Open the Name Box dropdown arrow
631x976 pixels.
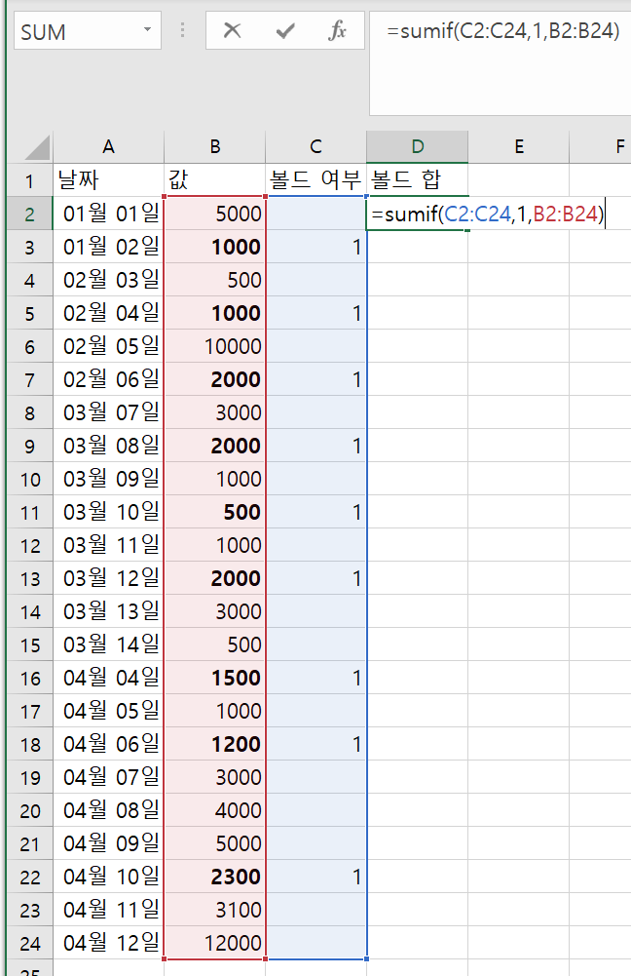click(147, 29)
